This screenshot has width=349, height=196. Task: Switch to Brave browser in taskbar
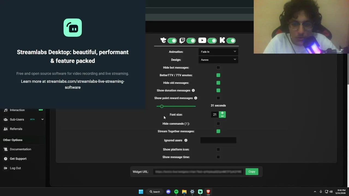(x=208, y=192)
